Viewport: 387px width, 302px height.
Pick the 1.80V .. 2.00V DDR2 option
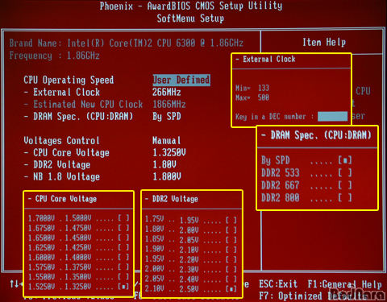coord(191,230)
